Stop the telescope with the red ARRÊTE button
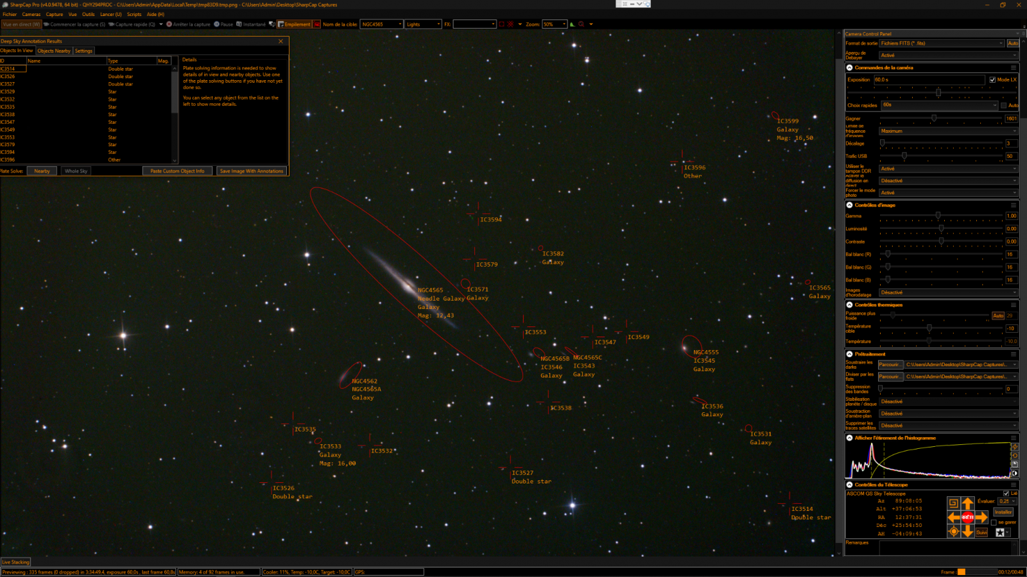The height and width of the screenshot is (577, 1027). point(967,517)
